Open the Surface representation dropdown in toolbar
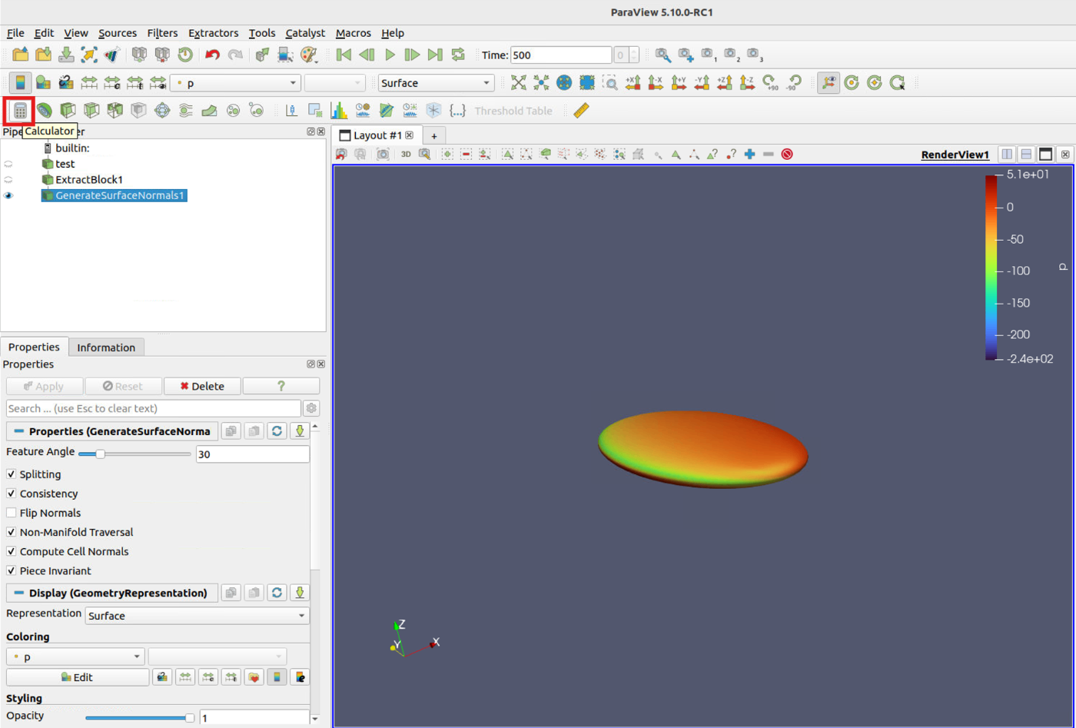Viewport: 1076px width, 728px height. [435, 83]
